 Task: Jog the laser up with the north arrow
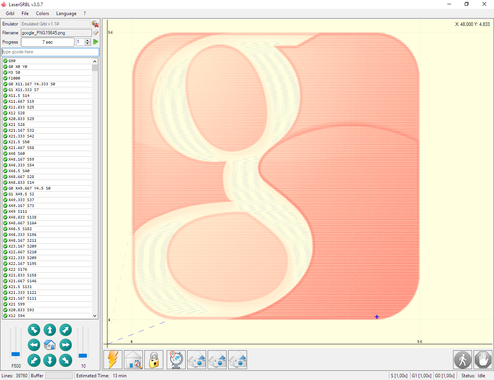(x=50, y=330)
